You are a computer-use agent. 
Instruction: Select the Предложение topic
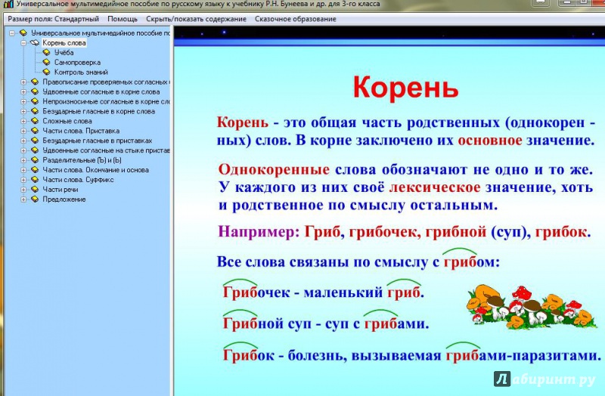pos(64,200)
